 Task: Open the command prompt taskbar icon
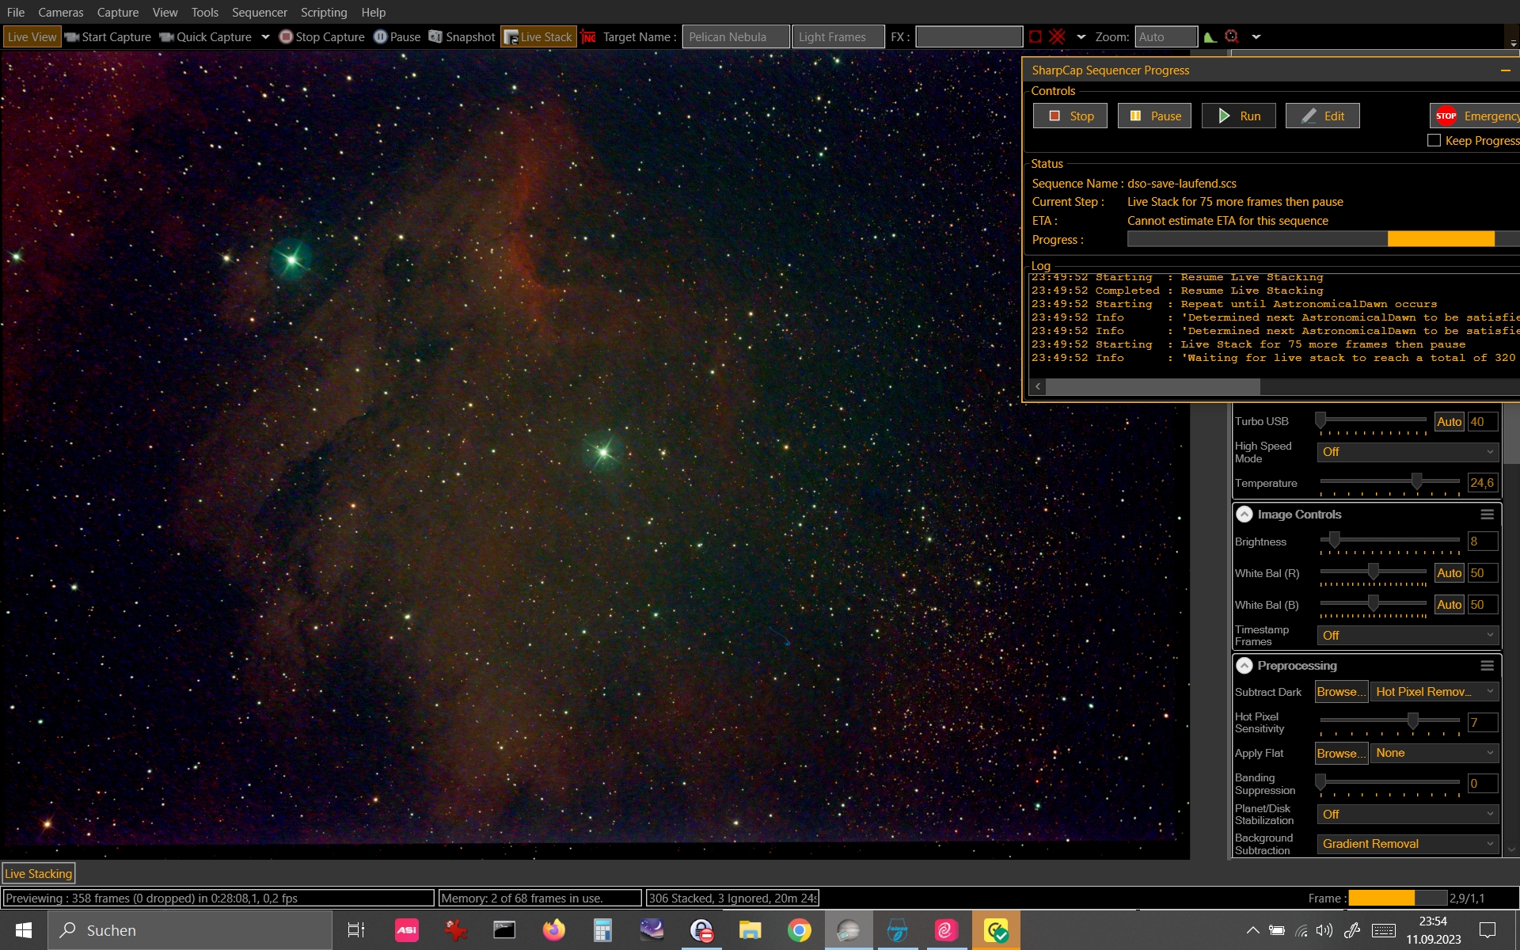pyautogui.click(x=505, y=930)
